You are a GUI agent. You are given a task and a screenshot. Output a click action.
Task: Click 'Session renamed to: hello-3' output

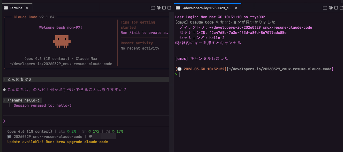42,106
